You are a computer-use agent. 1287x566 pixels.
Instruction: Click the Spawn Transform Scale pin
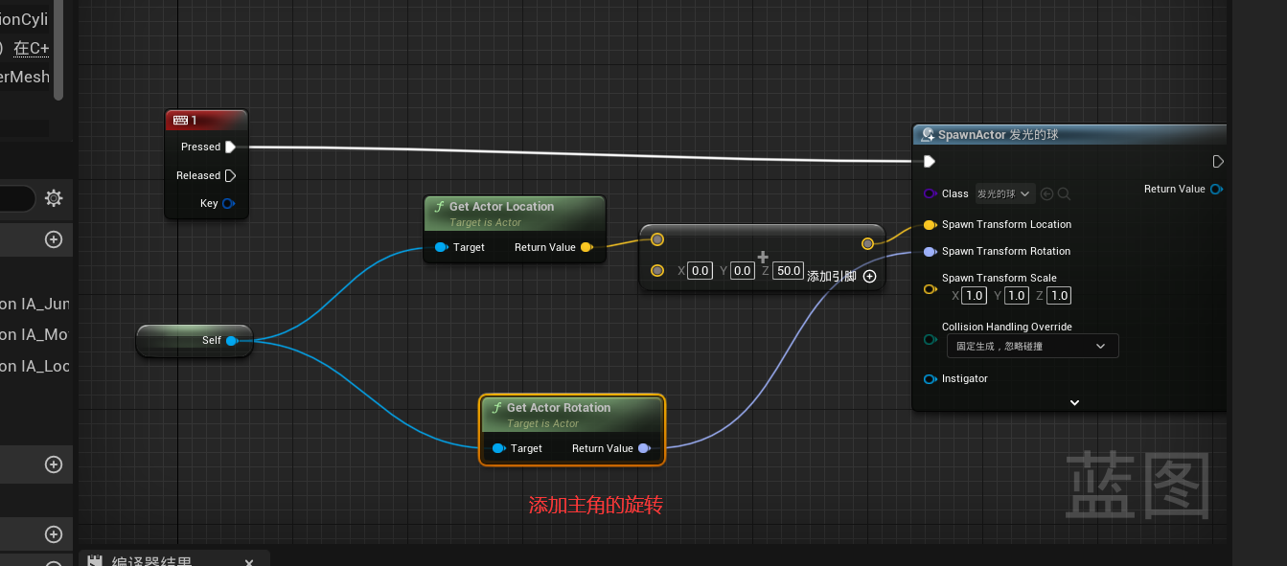point(930,288)
